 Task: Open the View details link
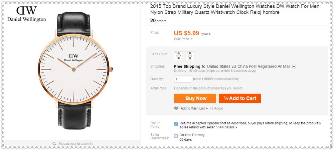pos(226,127)
